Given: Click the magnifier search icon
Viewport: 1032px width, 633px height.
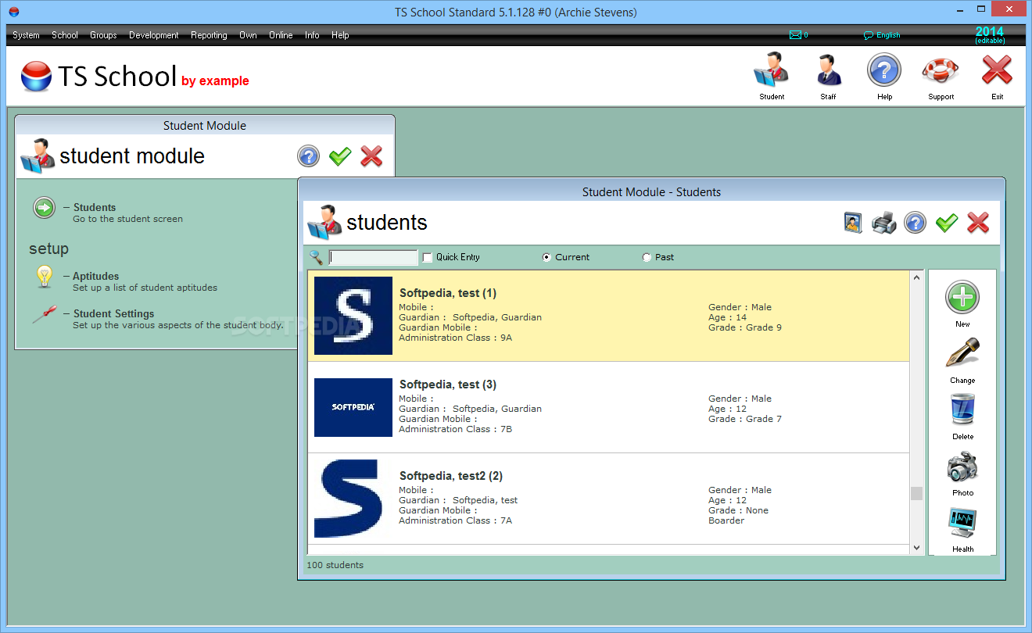Looking at the screenshot, I should click(317, 257).
